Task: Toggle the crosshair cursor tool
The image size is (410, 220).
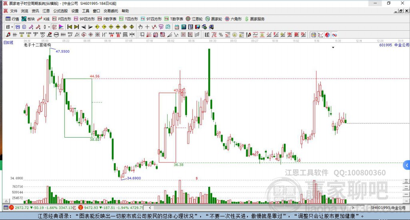Action: click(147, 27)
